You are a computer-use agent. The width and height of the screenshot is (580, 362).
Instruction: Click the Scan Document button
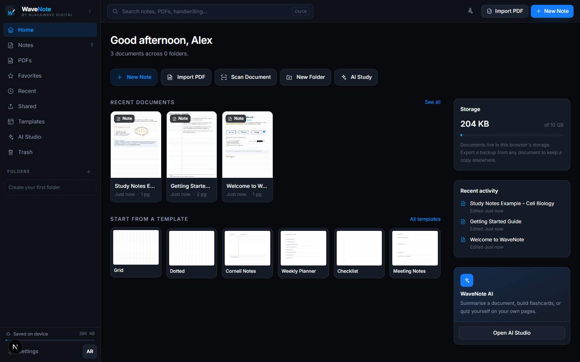pos(246,77)
